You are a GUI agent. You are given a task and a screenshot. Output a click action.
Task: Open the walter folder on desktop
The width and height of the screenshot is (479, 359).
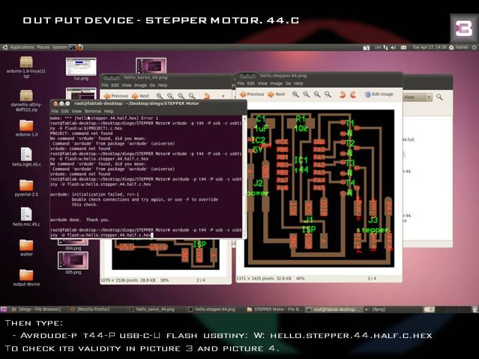[x=26, y=248]
